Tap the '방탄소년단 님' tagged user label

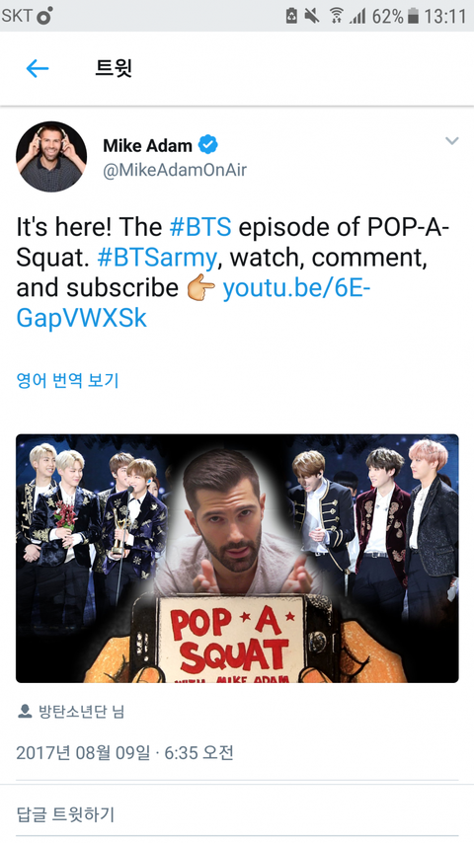click(81, 712)
